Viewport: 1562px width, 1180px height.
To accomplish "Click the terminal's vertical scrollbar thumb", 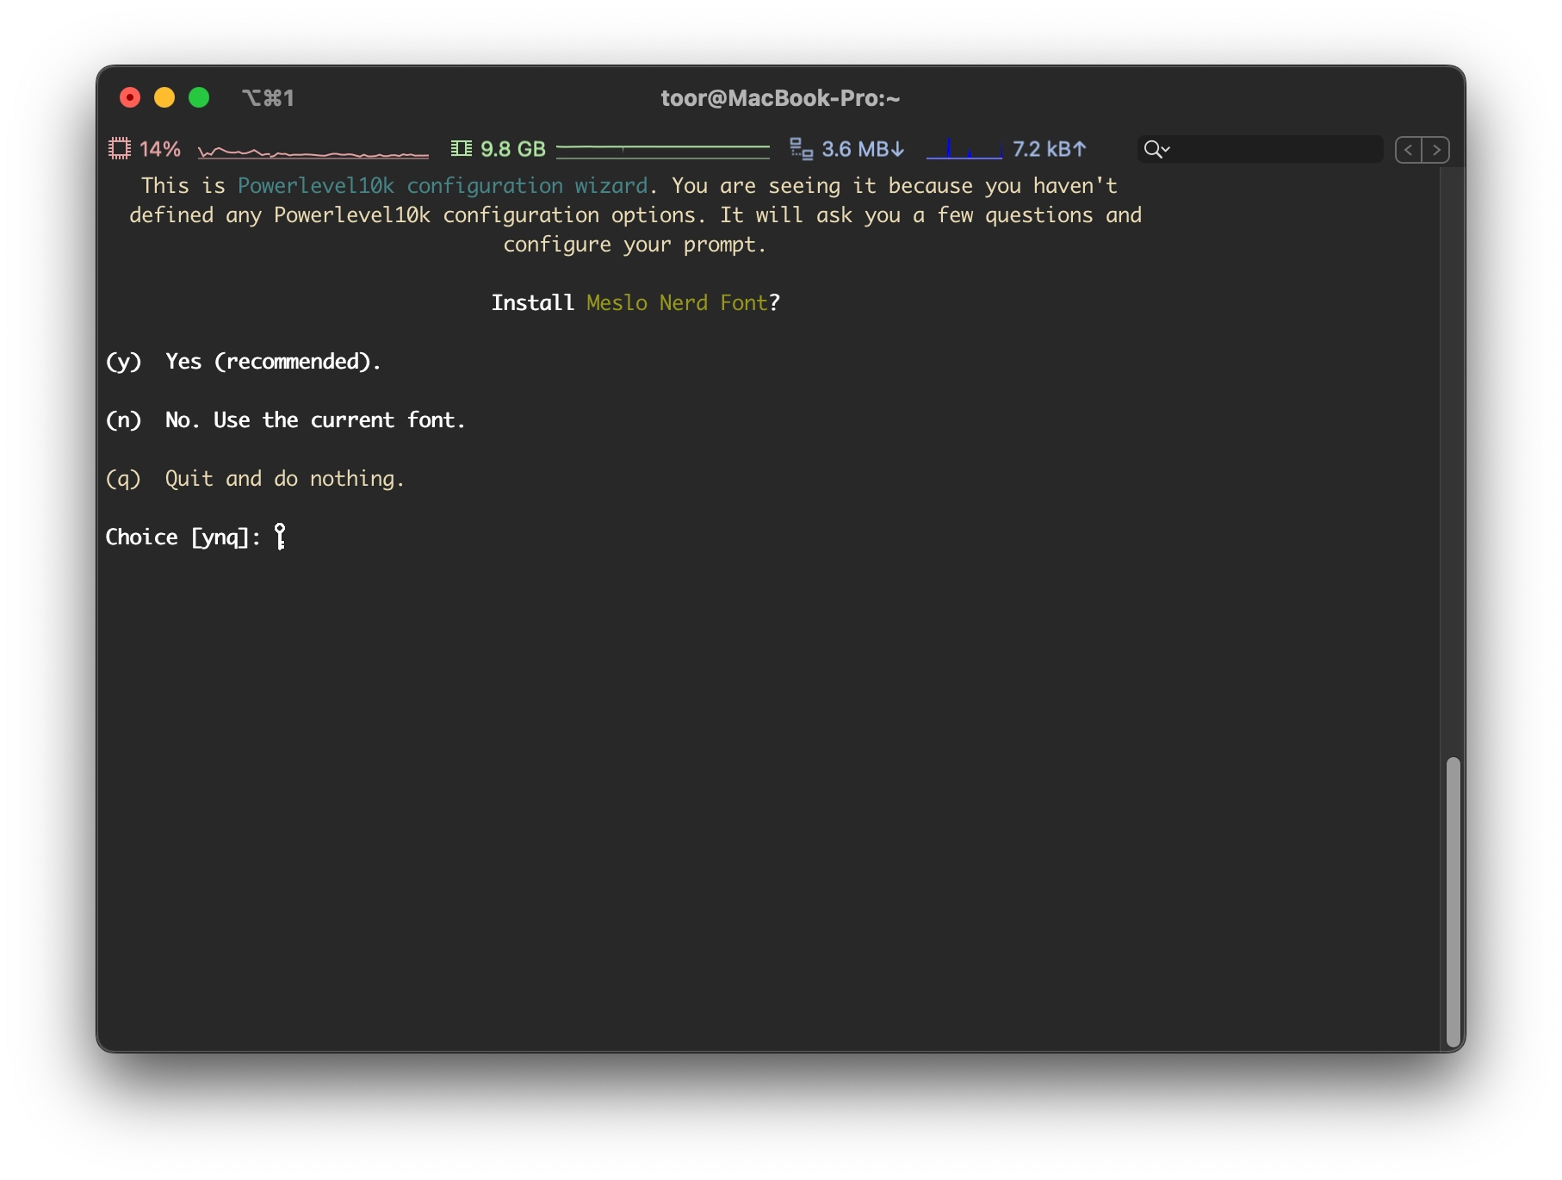I will click(x=1454, y=901).
